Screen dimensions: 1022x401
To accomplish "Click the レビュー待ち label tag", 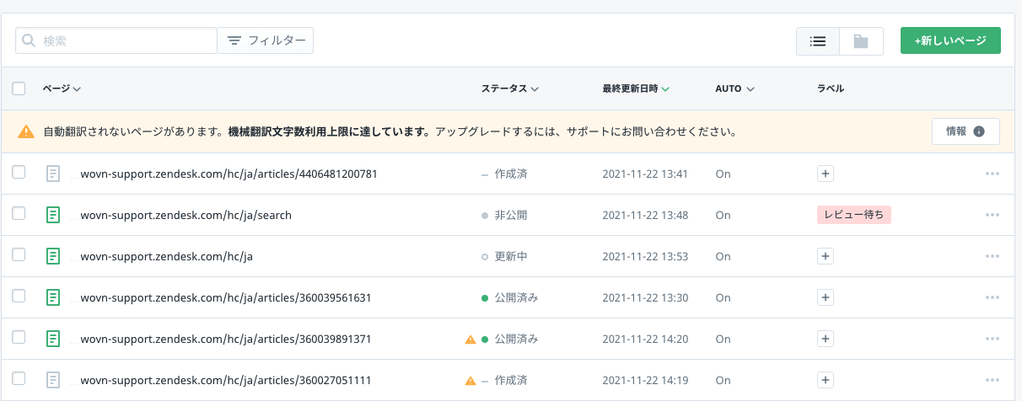I will tap(854, 215).
